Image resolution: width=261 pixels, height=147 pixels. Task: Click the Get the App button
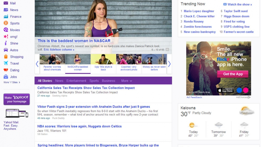point(233,74)
